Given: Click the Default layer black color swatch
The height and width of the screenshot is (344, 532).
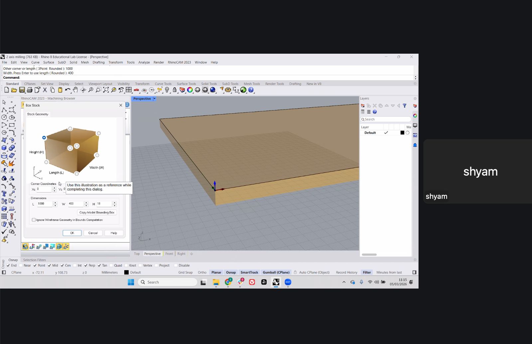Looking at the screenshot, I should (402, 133).
